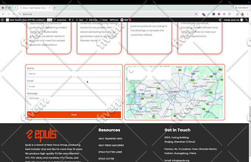Open the HEAT TRANSFER VINYL footer link

110,139
